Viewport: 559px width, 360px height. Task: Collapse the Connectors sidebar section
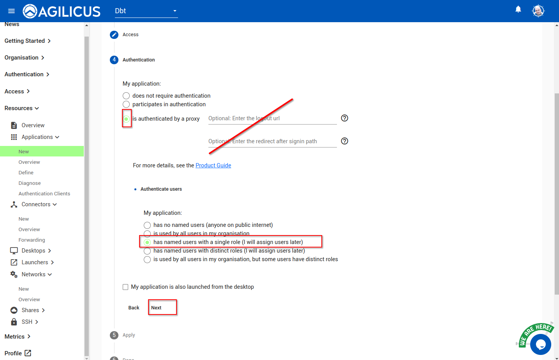click(x=39, y=204)
